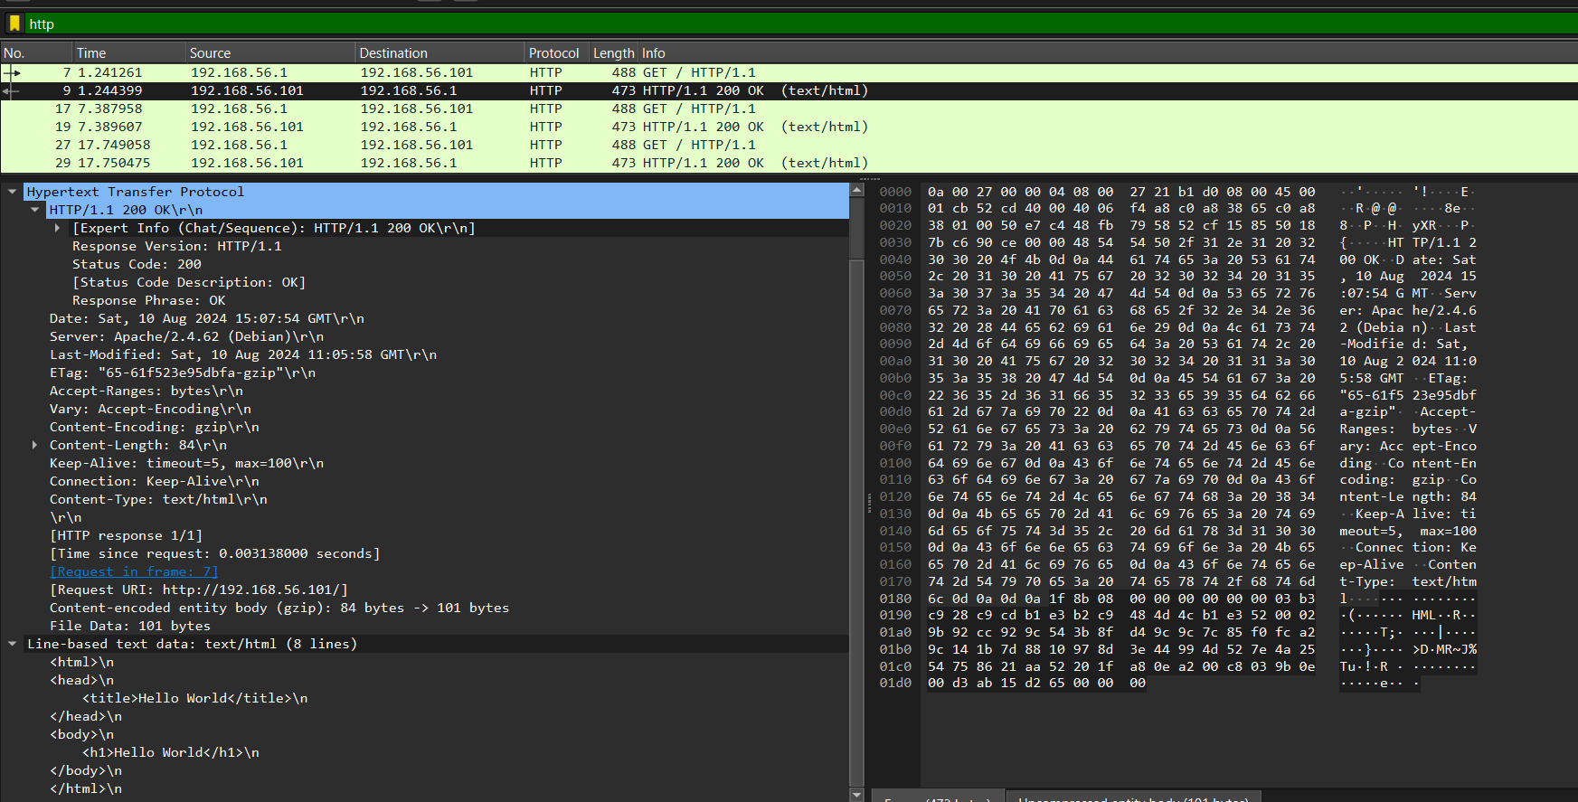The height and width of the screenshot is (802, 1578).
Task: Select the Accept-Ranges: bytes row
Action: (x=425, y=391)
